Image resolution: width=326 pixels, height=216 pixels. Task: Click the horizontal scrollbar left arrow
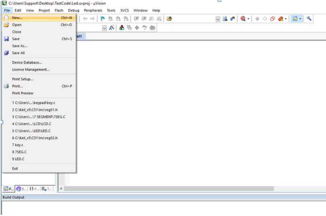click(61, 188)
